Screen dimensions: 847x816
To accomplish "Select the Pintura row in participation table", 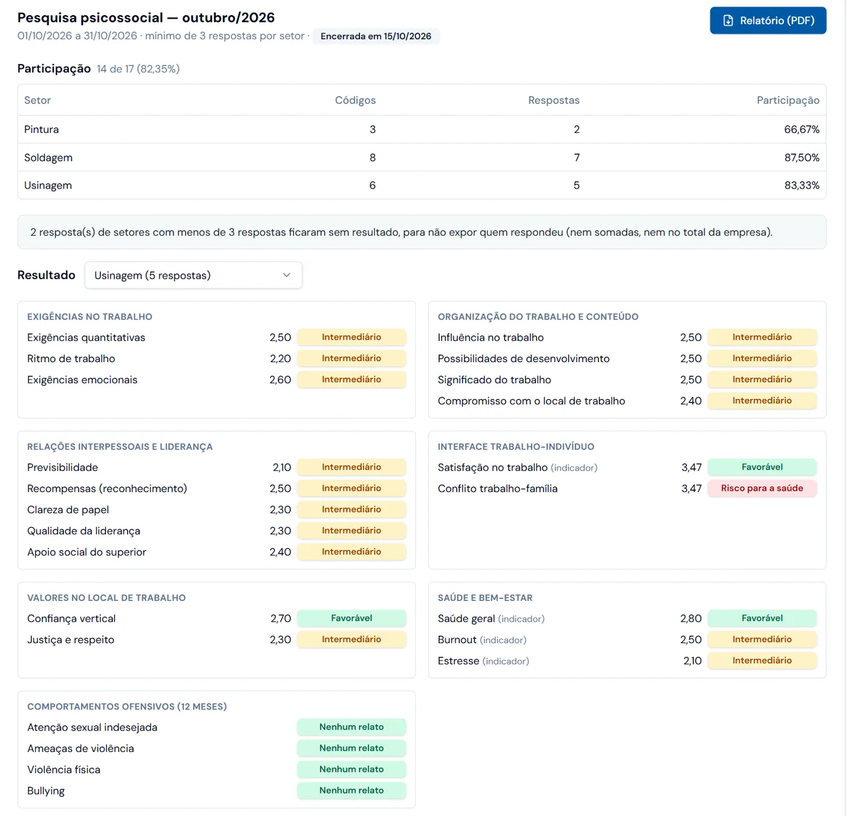I will click(x=422, y=129).
